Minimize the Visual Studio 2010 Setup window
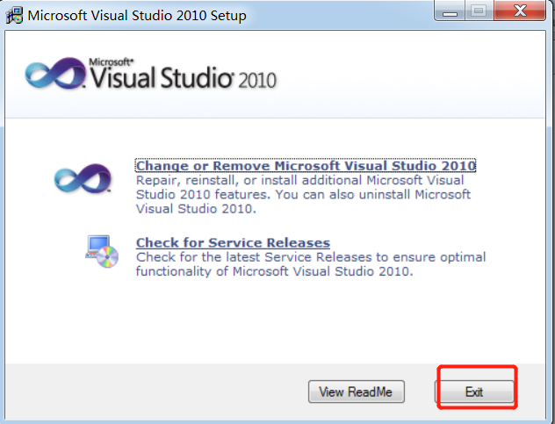 coord(450,12)
